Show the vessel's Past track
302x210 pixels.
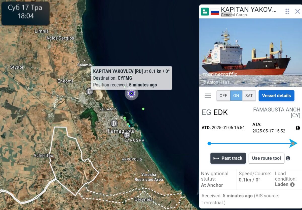[x=228, y=158]
